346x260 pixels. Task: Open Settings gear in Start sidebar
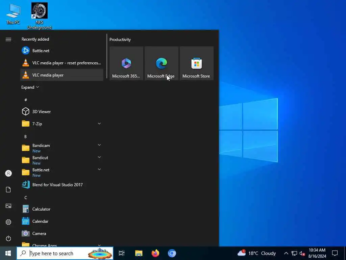pyautogui.click(x=8, y=222)
